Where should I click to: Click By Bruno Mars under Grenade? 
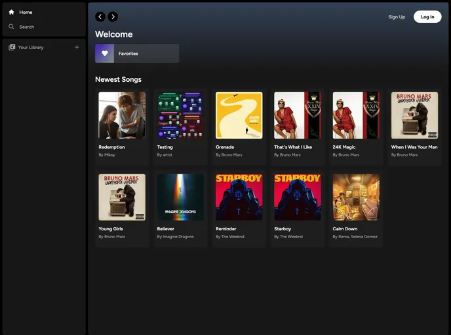(x=229, y=154)
